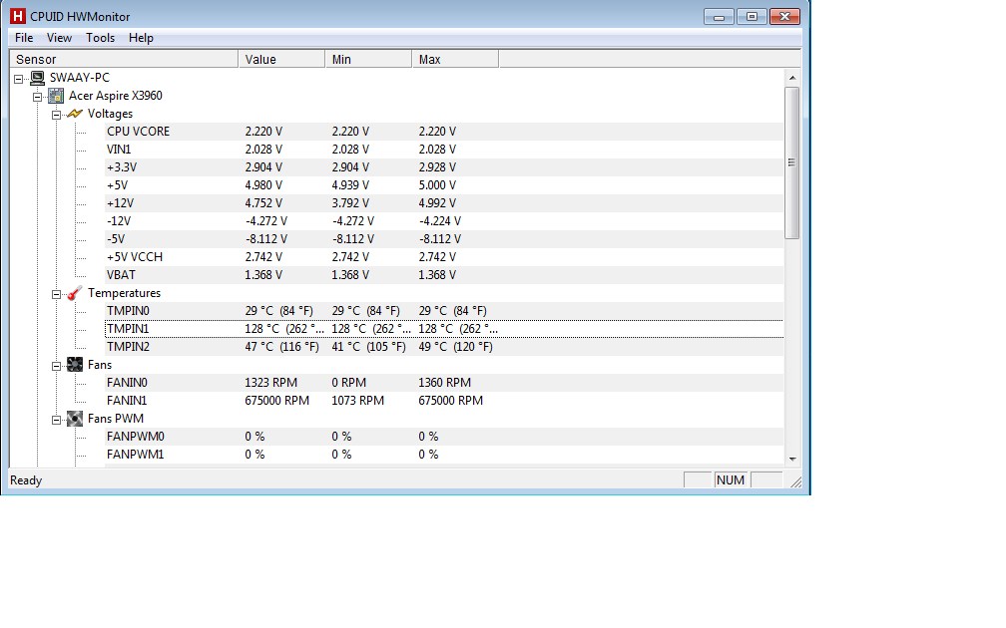
Task: Select the FANIN0 fan row
Action: tap(444, 383)
